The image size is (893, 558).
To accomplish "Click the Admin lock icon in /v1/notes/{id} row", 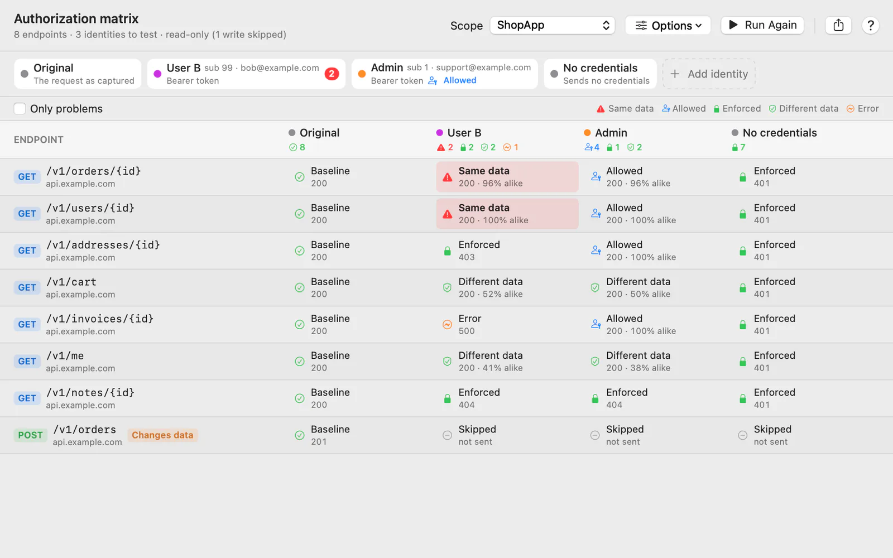I will (x=595, y=398).
